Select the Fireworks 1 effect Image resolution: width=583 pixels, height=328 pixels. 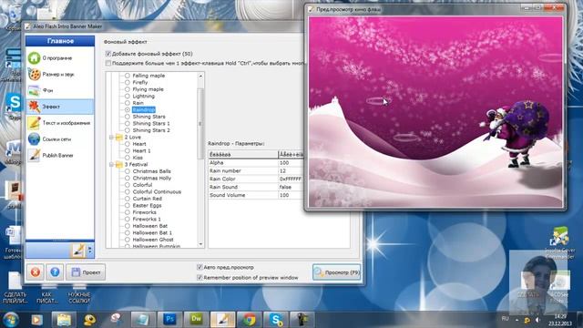pos(147,219)
